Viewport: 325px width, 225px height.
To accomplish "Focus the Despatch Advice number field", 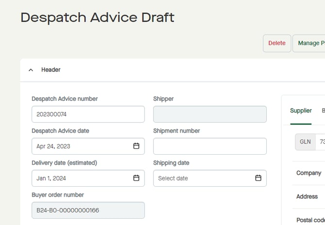I will point(88,114).
